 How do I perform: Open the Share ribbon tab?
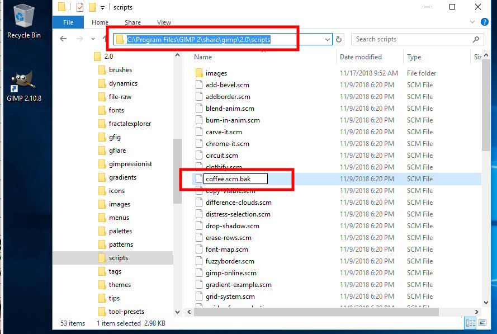coord(132,22)
